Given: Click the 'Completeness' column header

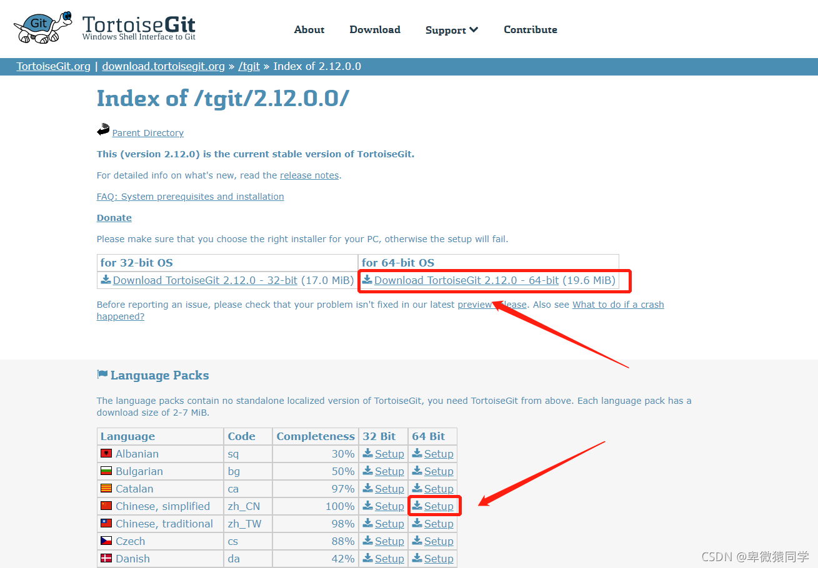Looking at the screenshot, I should tap(316, 436).
